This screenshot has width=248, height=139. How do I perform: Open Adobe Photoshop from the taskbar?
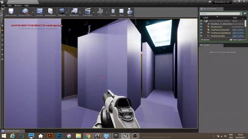(x=59, y=136)
